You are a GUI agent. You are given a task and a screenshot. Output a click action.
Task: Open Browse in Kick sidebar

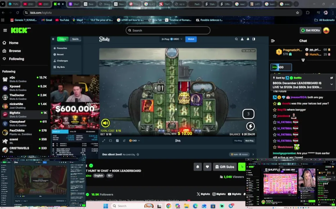click(x=12, y=51)
